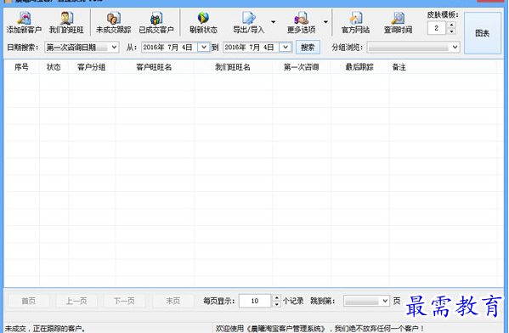Increase records shown per page
The width and height of the screenshot is (509, 333).
(276, 297)
